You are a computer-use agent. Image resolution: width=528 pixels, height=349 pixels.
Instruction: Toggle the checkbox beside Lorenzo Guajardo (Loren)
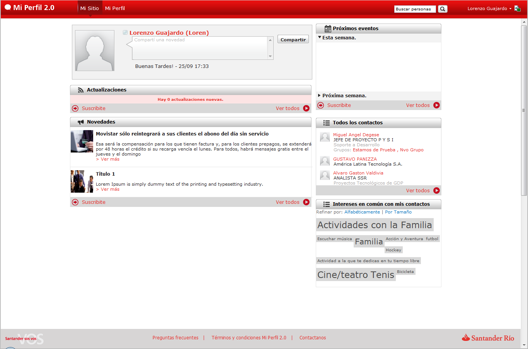[125, 32]
